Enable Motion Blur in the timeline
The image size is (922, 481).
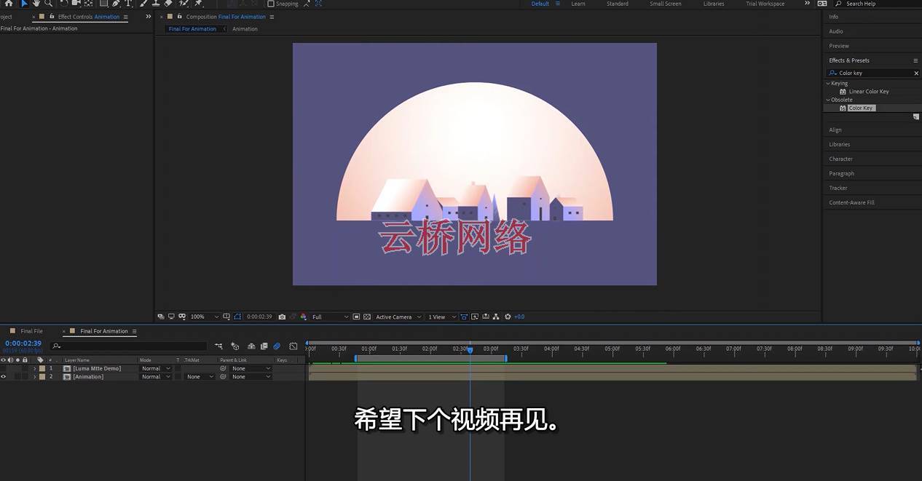[x=277, y=346]
